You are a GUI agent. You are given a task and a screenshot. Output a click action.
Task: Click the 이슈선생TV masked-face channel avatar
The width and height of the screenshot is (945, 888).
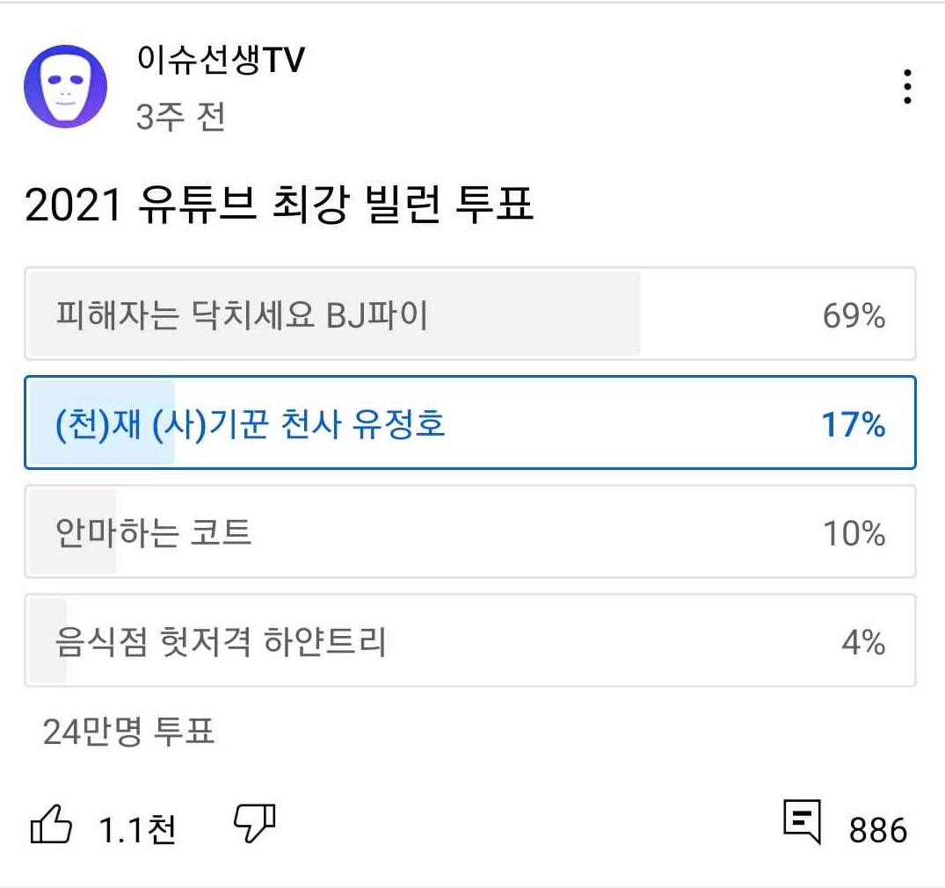point(65,86)
